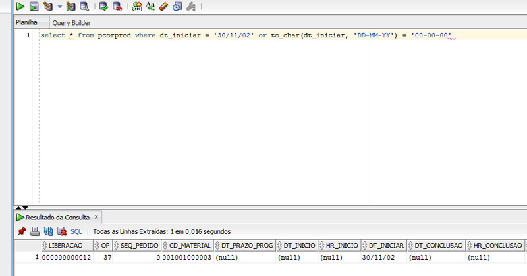Open the SQL Tuning Advisor icon
Viewport: 527px width, 276px height.
84,7
